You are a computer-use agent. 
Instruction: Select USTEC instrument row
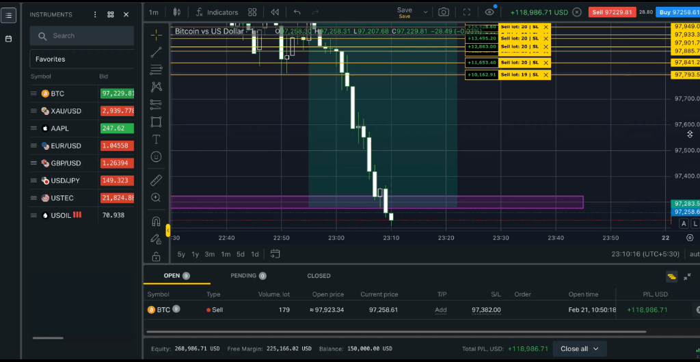click(x=82, y=198)
